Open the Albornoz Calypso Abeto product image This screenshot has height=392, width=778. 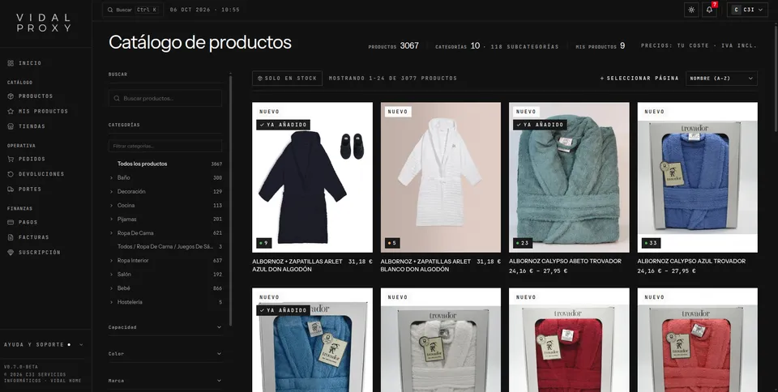tap(569, 177)
